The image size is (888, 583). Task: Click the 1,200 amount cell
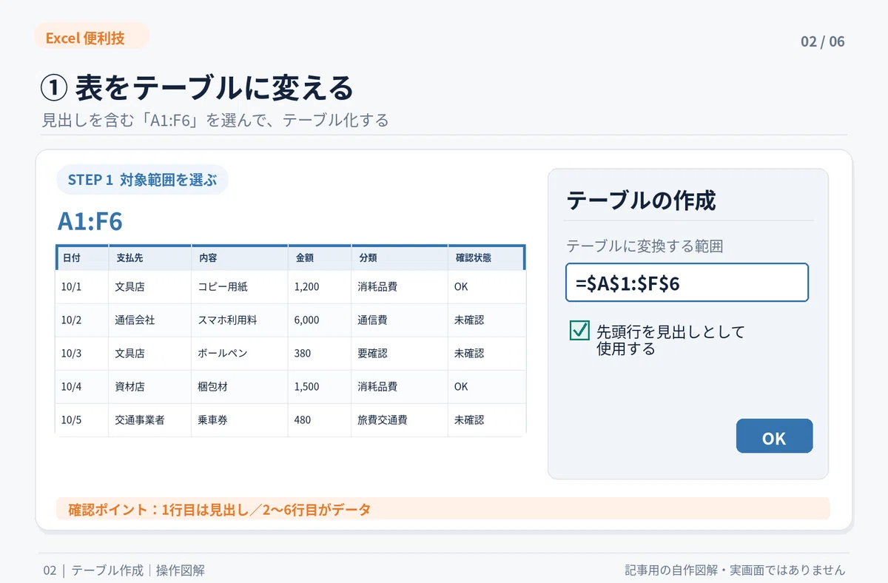(320, 287)
